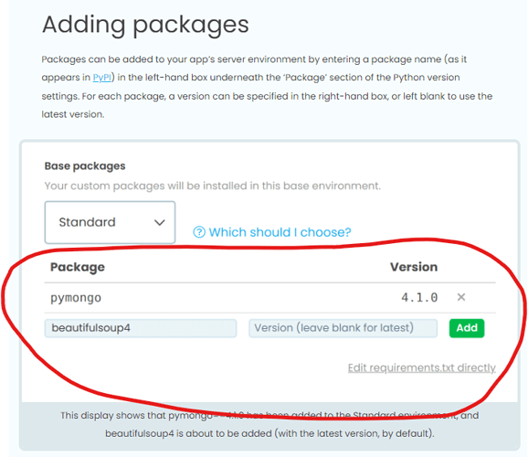Open the Standard base packages dropdown
Image resolution: width=528 pixels, height=457 pixels.
(x=110, y=222)
